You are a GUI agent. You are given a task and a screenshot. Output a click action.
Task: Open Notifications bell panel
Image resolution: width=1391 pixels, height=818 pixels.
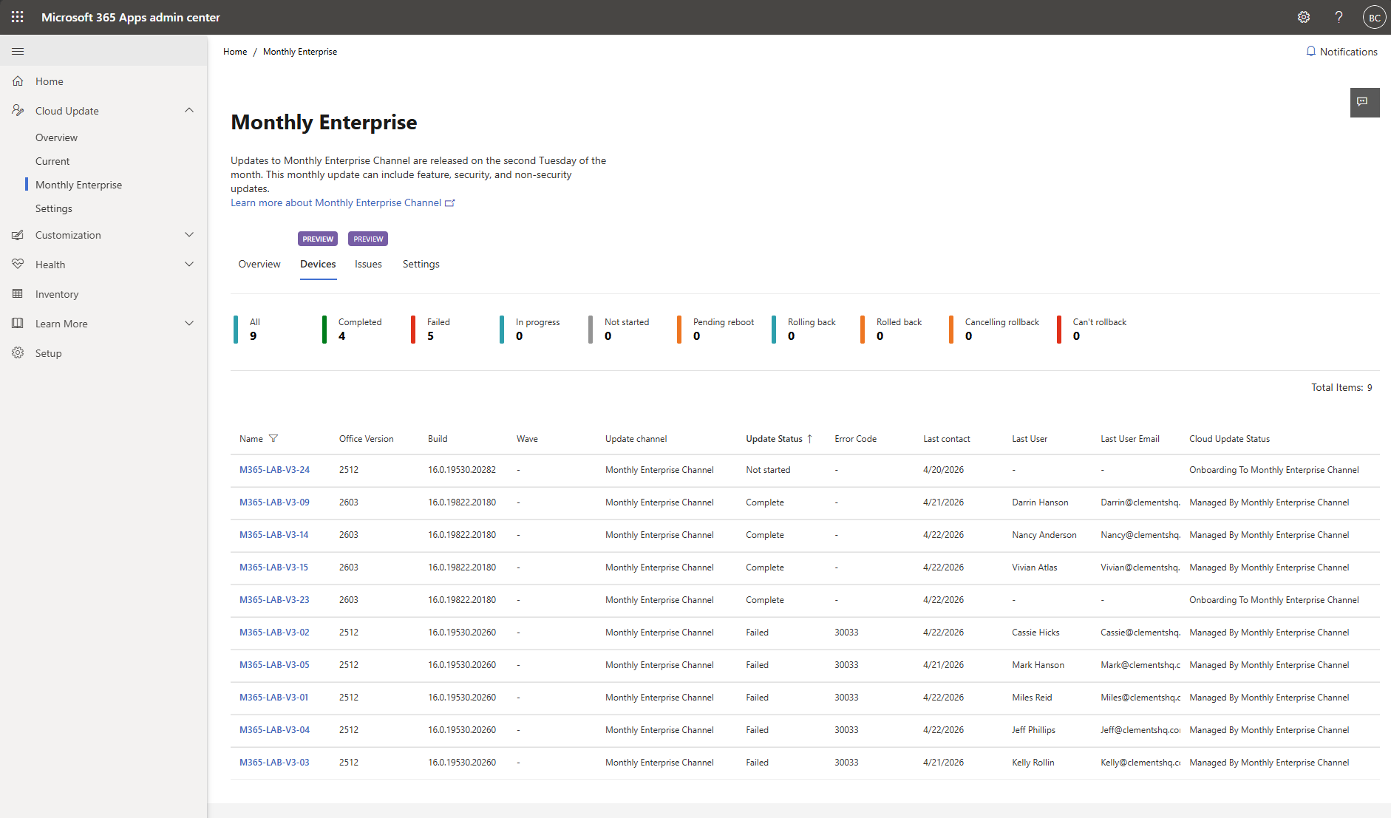tap(1341, 52)
